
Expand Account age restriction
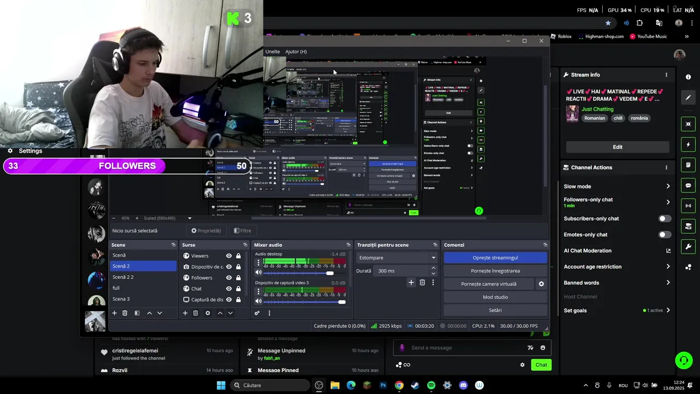pyautogui.click(x=668, y=266)
